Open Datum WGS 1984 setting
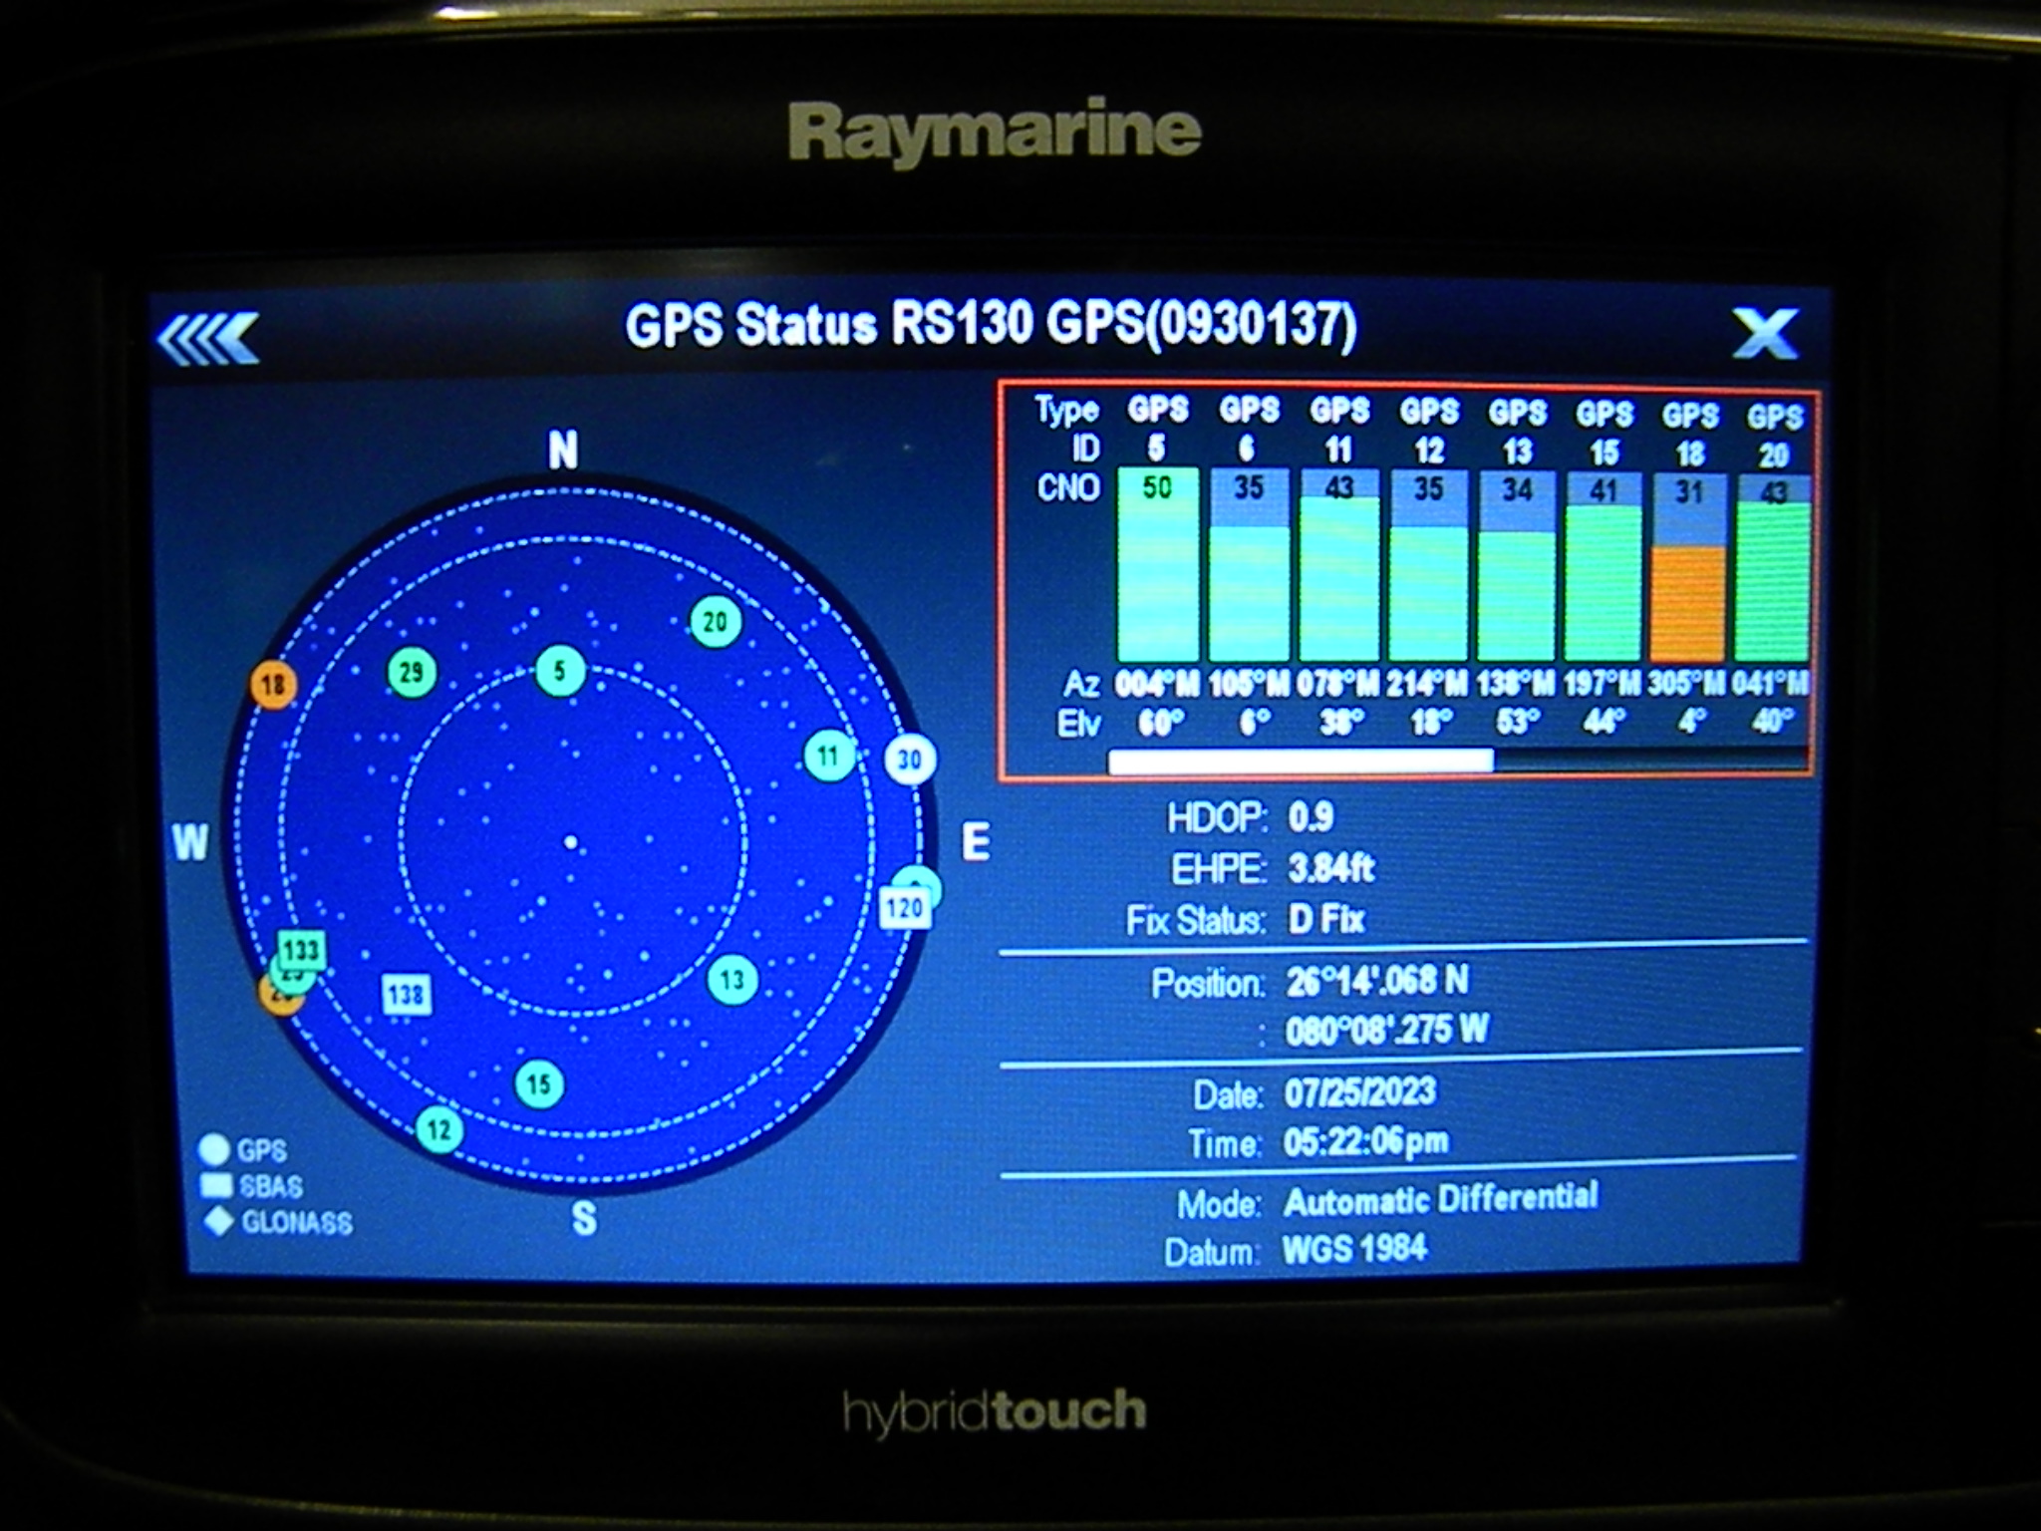The width and height of the screenshot is (2041, 1531). [1355, 1249]
